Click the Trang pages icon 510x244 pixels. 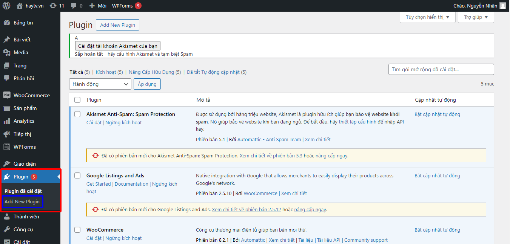pyautogui.click(x=7, y=66)
